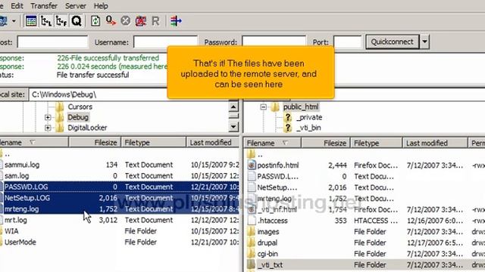The height and width of the screenshot is (272, 485).
Task: Select _vti_bin folder in remote tree
Action: [308, 128]
